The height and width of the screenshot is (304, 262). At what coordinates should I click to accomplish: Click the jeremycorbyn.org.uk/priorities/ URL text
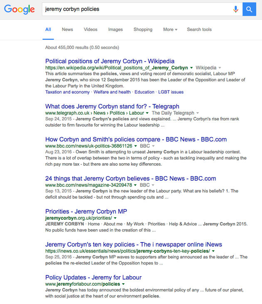pyautogui.click(x=79, y=218)
